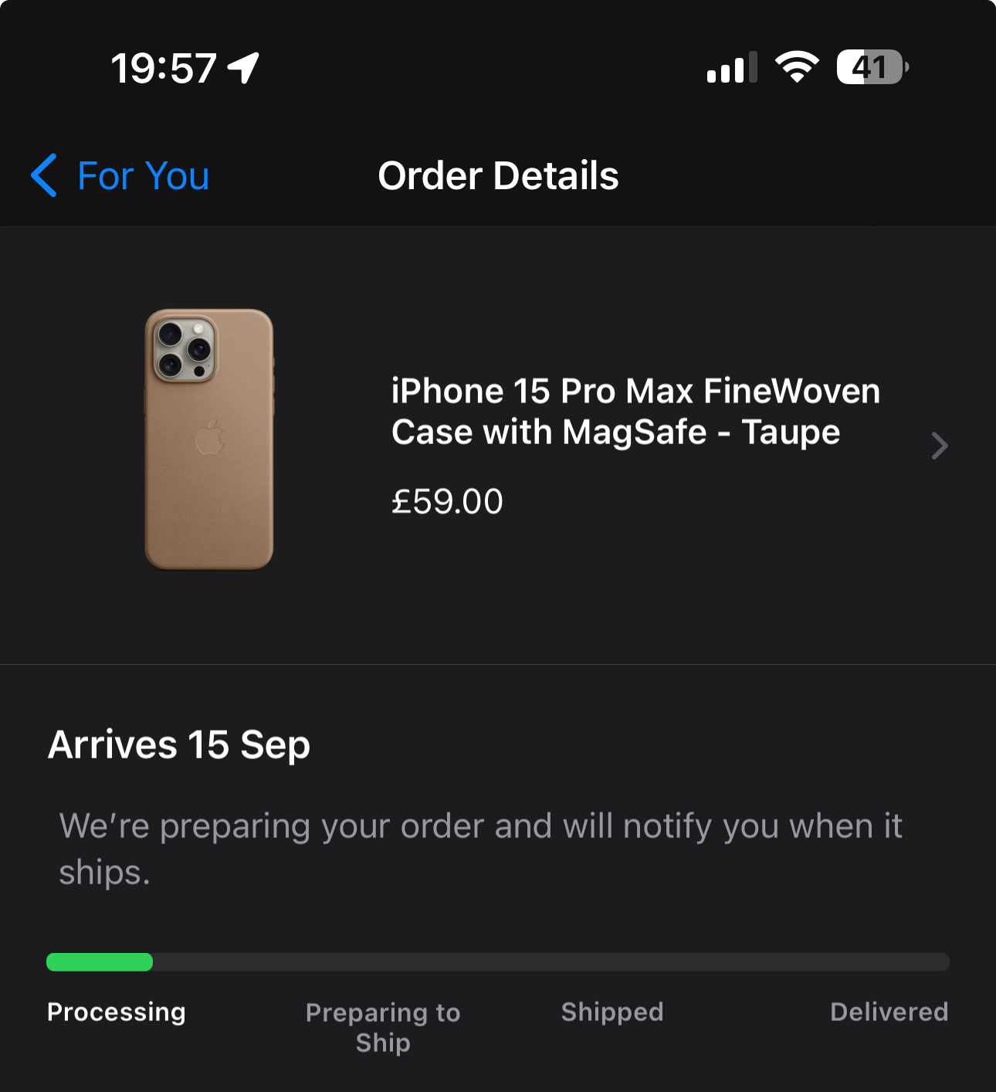Viewport: 996px width, 1092px height.
Task: Tap the £59.00 price
Action: tap(447, 502)
